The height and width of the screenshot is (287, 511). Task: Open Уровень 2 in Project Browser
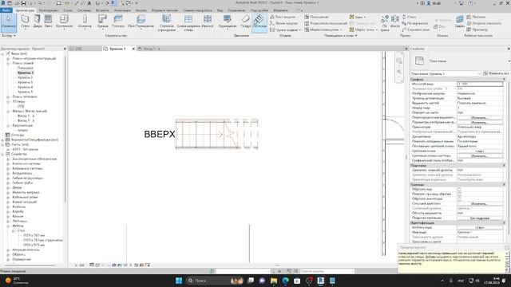[x=26, y=77]
